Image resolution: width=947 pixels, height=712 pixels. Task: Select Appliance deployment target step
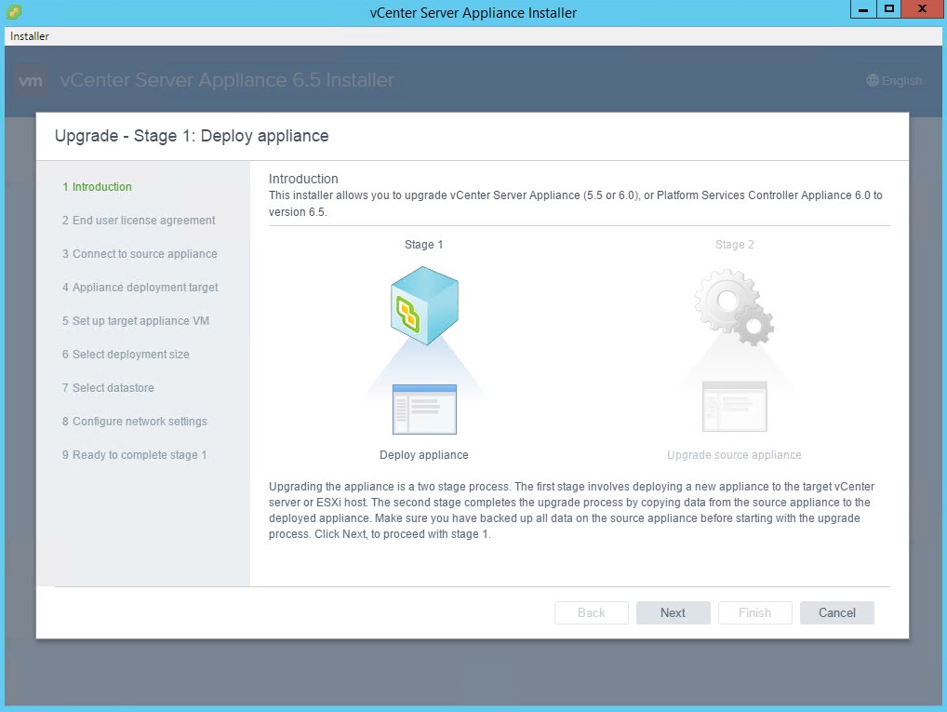click(x=140, y=288)
